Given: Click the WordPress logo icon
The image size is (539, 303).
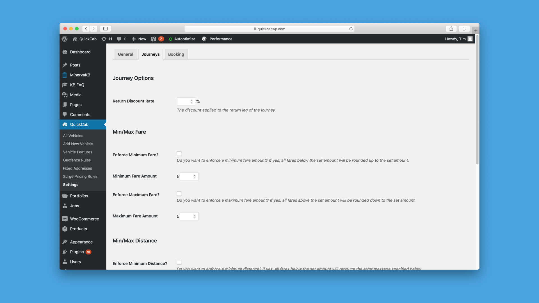Looking at the screenshot, I should point(65,39).
